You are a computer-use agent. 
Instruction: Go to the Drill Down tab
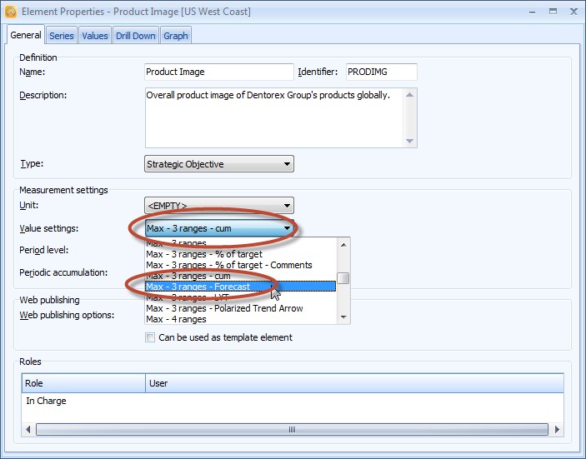coord(135,36)
